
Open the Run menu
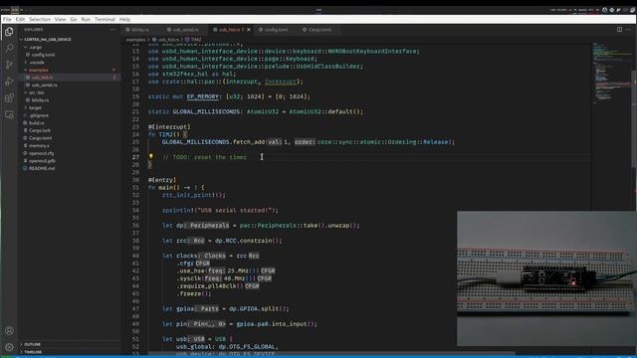pos(86,19)
